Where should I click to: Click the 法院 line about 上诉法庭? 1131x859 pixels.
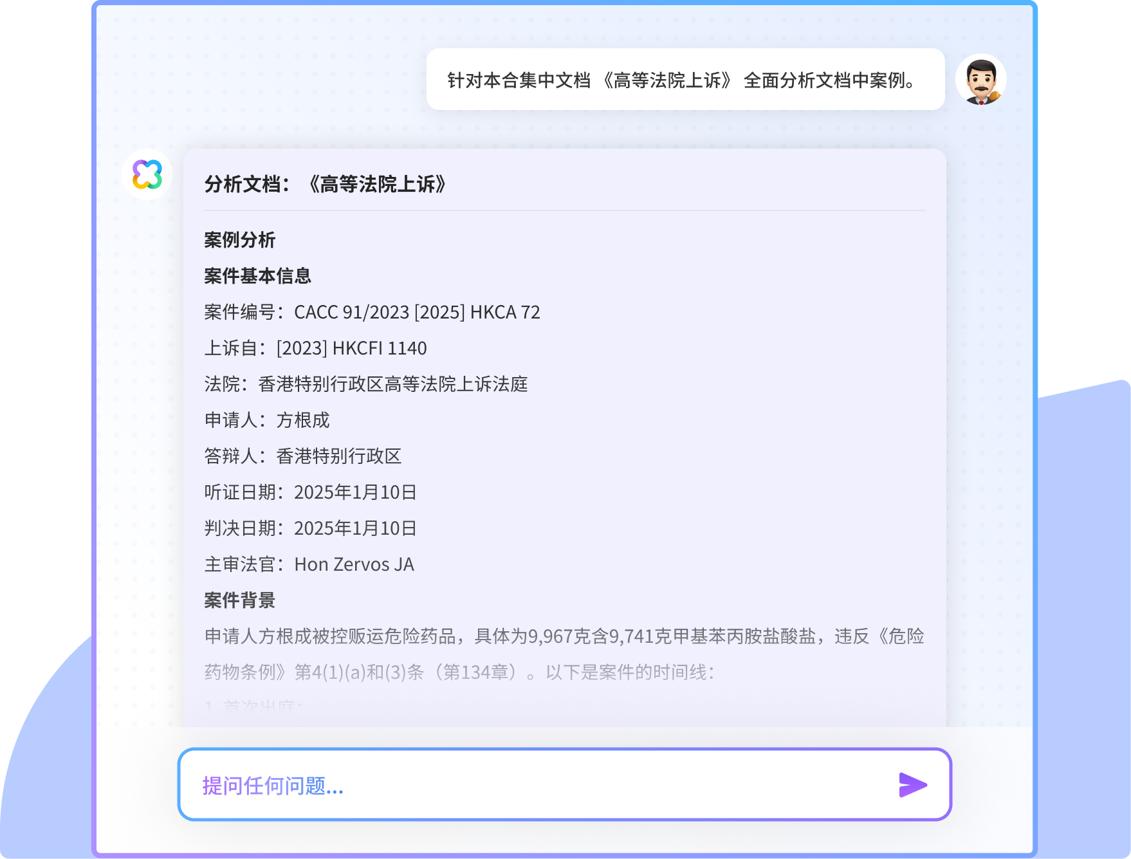coord(365,384)
